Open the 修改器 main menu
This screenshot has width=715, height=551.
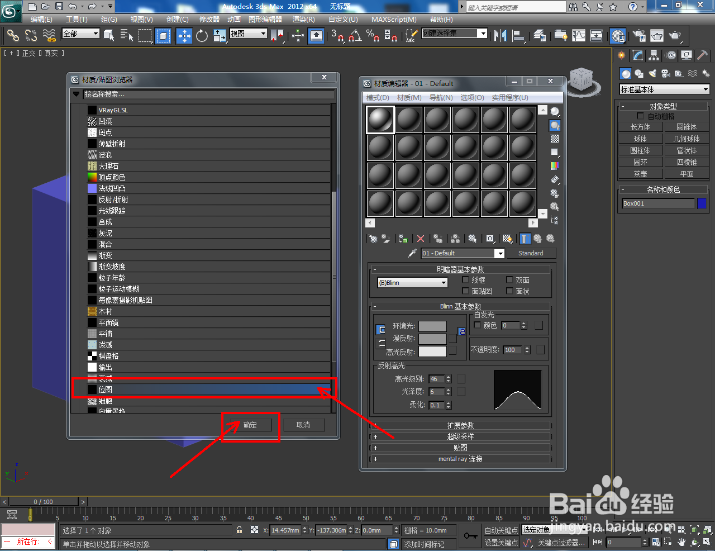[209, 20]
